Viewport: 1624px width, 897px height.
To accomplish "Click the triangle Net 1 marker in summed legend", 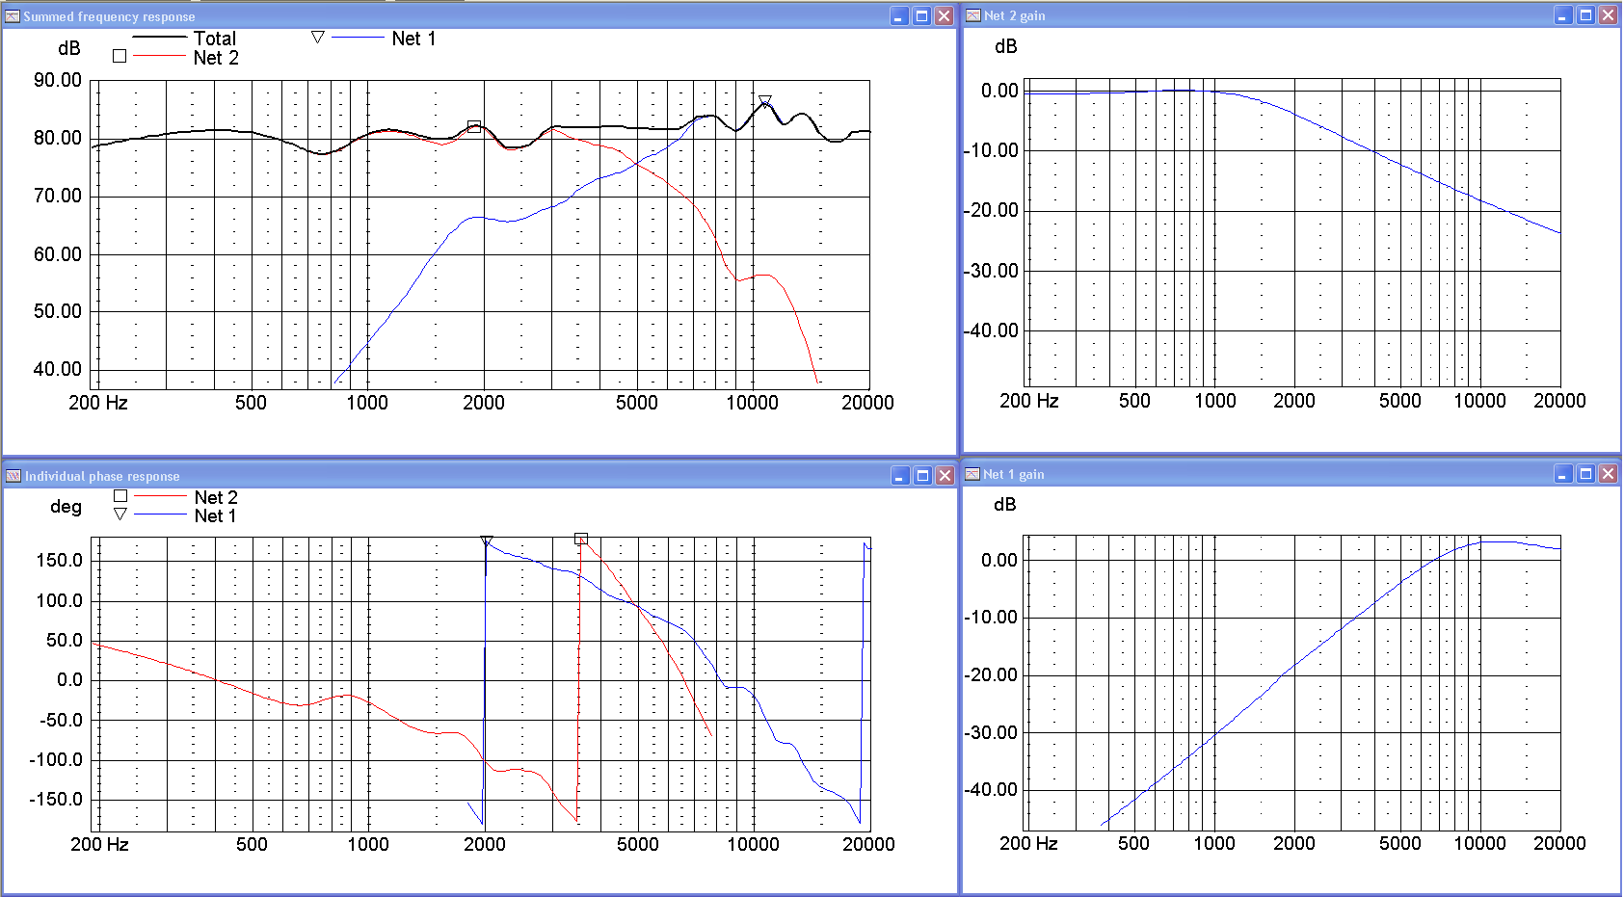I will pos(317,38).
